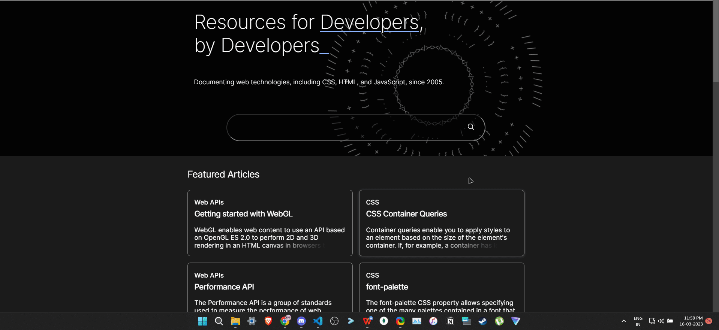Open the clock and date flyout

[691, 321]
